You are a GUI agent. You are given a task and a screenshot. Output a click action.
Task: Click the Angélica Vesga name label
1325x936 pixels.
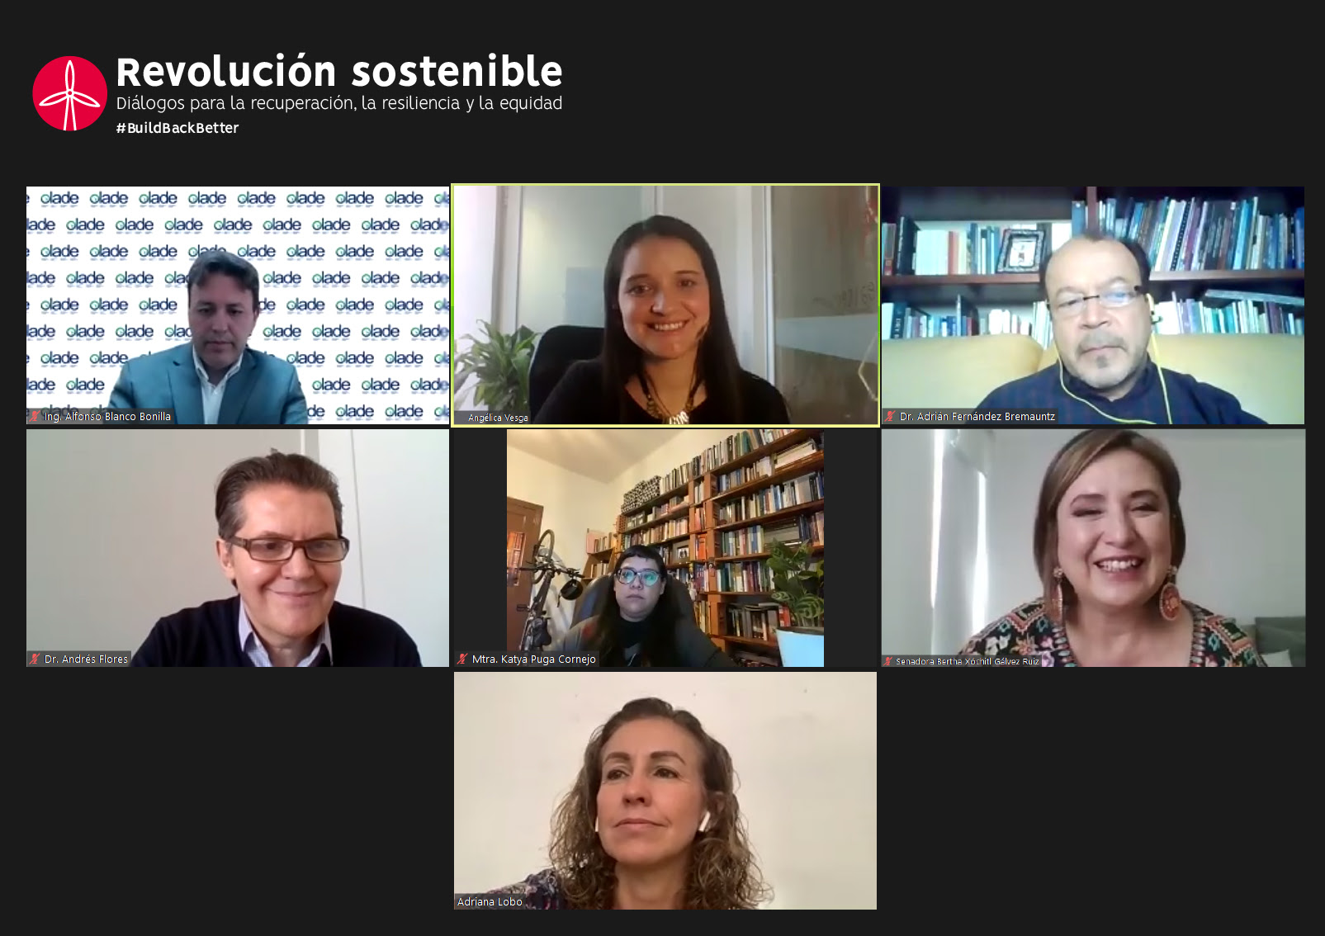498,418
